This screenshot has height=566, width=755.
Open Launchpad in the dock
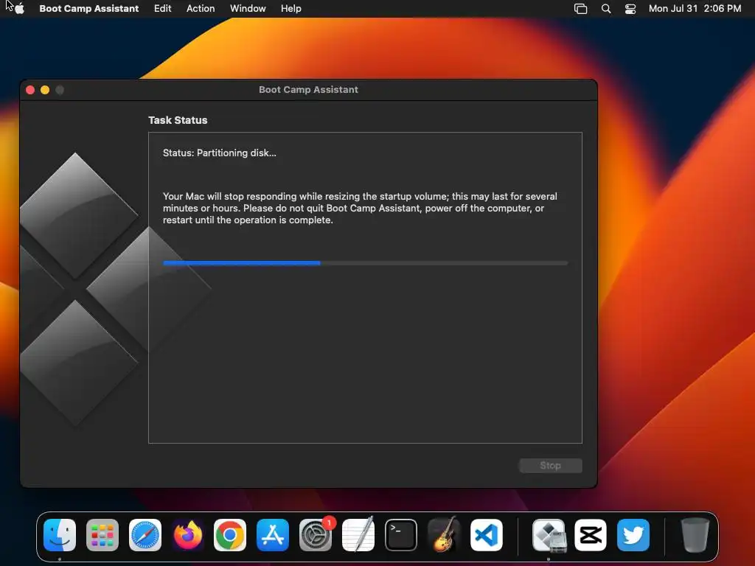pyautogui.click(x=102, y=535)
